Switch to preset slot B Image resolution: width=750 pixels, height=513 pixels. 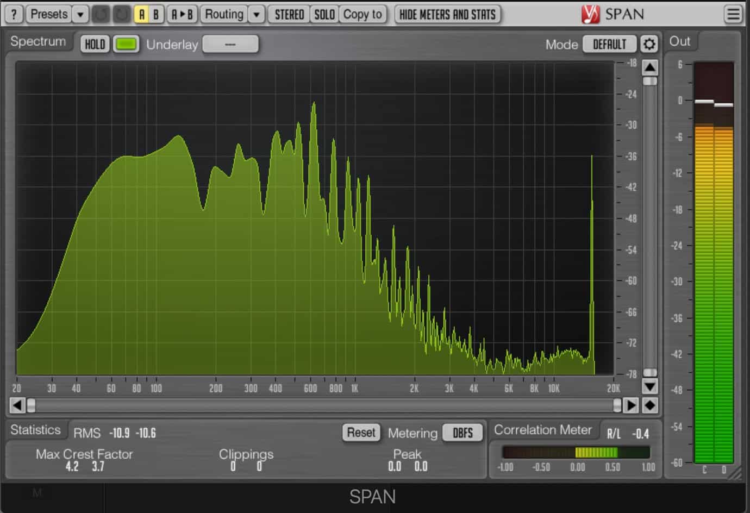157,14
